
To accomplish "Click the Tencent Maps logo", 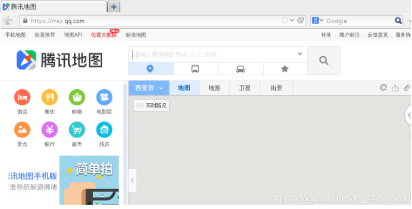I will pos(59,60).
